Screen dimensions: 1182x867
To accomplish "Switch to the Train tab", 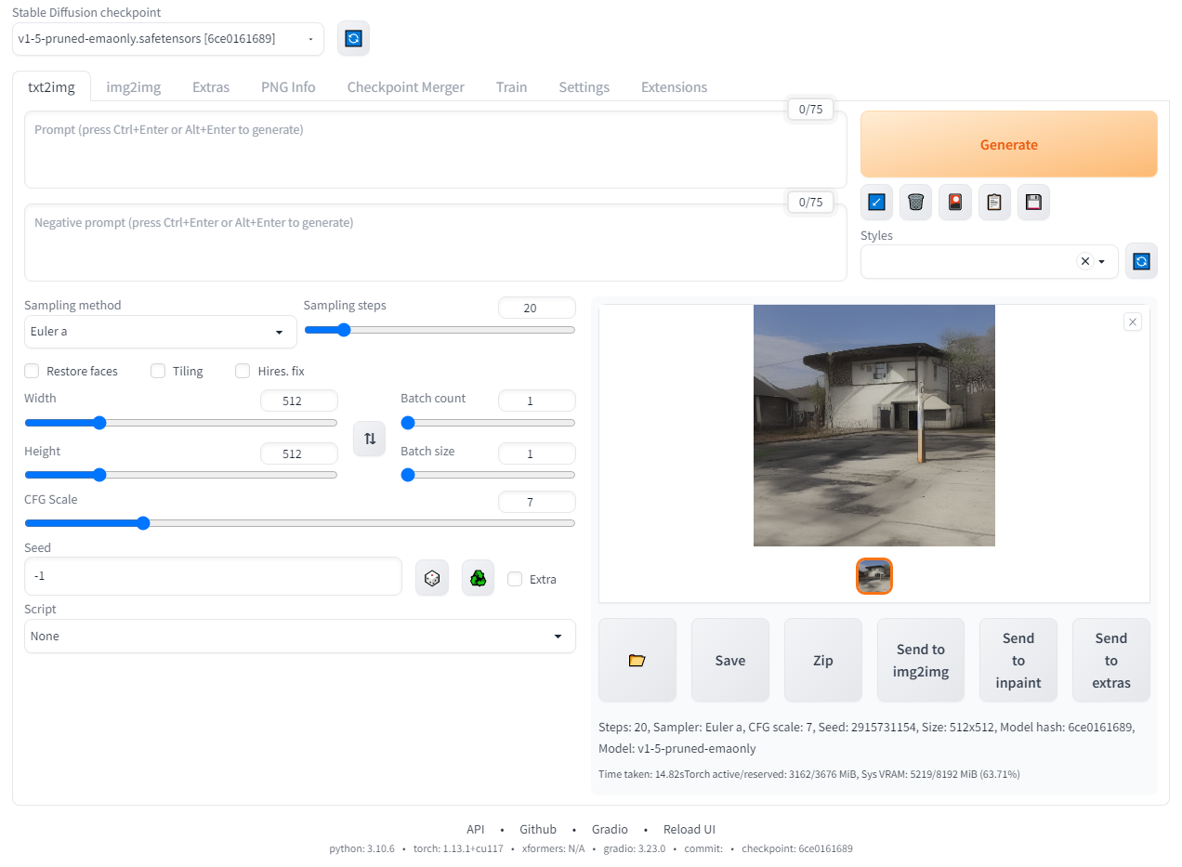I will tap(511, 86).
